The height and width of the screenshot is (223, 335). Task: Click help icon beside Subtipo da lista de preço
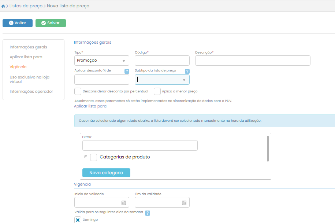[x=187, y=72]
